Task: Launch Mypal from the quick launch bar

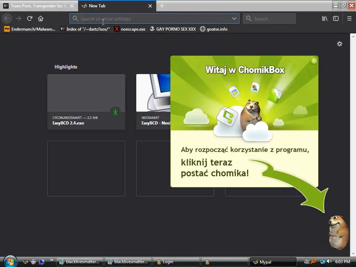Action: [25, 262]
